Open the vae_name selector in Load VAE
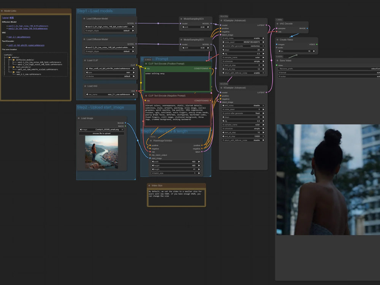This screenshot has height=285, width=380. click(x=110, y=94)
